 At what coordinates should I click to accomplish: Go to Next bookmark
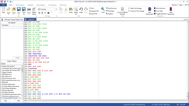158,11
